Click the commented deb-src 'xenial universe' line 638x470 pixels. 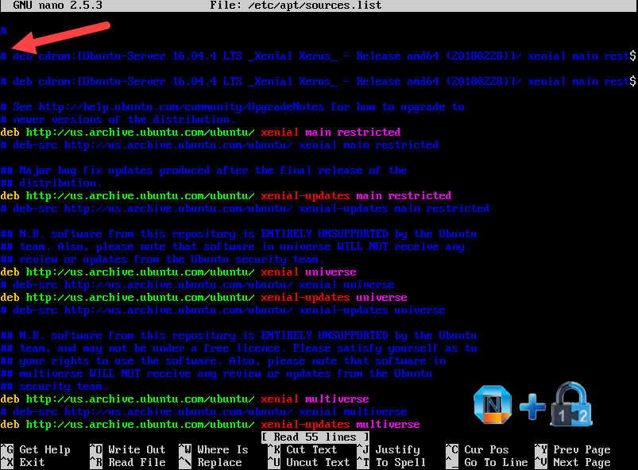(x=197, y=284)
